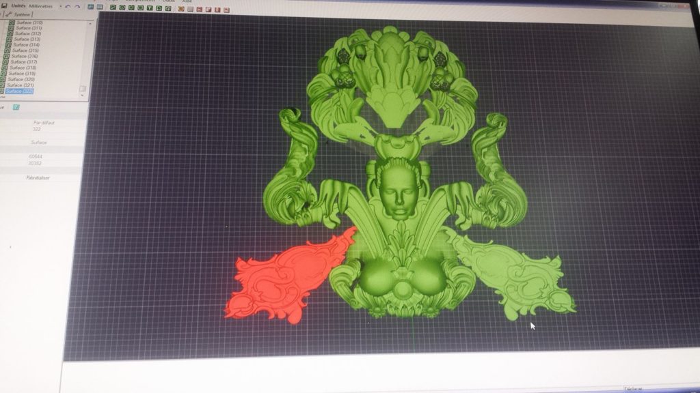The height and width of the screenshot is (393, 700).
Task: Click the save disk icon
Action: point(4,5)
